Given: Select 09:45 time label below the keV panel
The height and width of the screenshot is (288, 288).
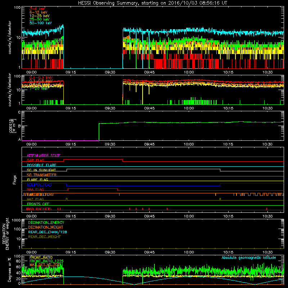Looking at the screenshot, I should point(149,72).
